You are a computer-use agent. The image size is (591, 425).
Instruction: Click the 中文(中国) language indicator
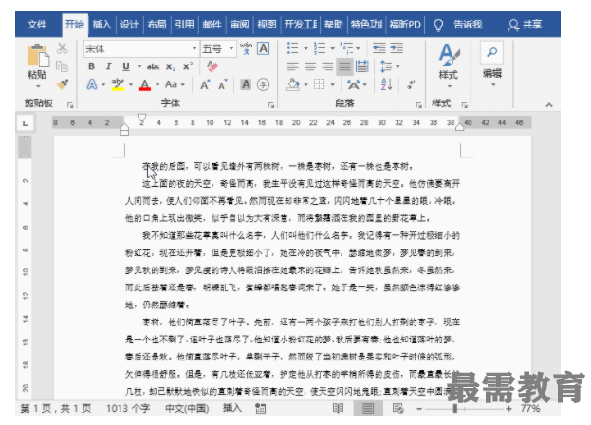[187, 409]
